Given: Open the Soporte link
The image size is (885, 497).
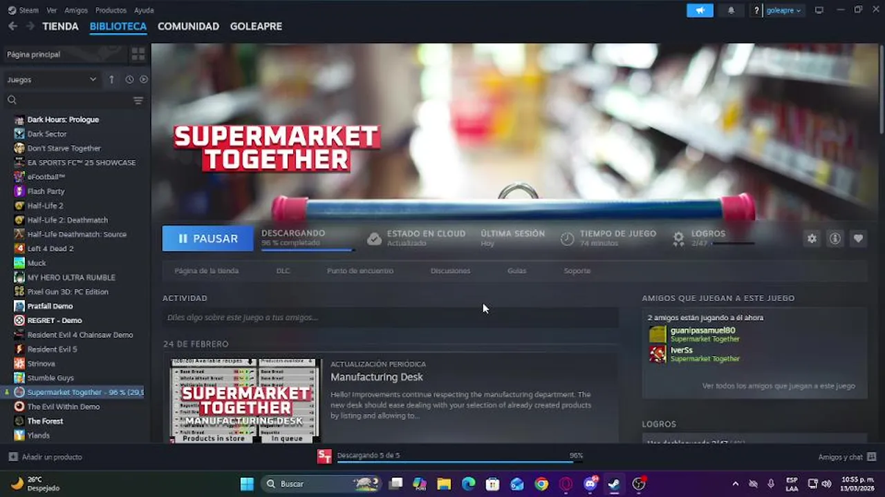Looking at the screenshot, I should (577, 271).
